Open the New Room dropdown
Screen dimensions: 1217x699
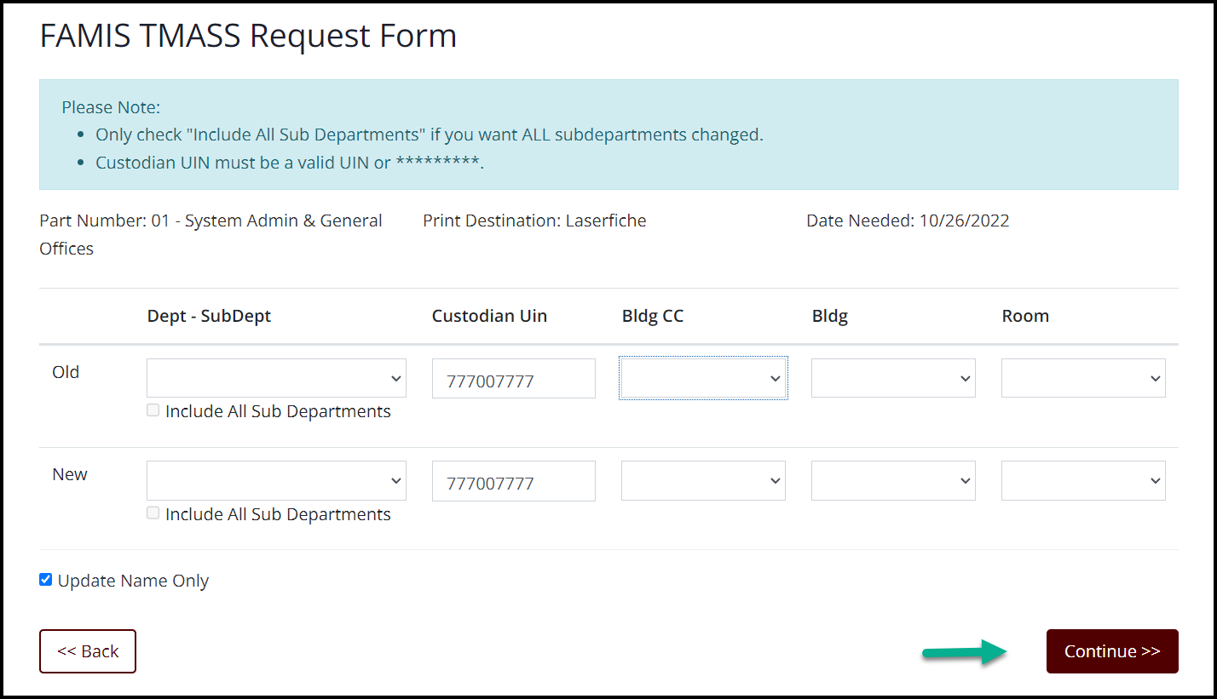point(1083,481)
